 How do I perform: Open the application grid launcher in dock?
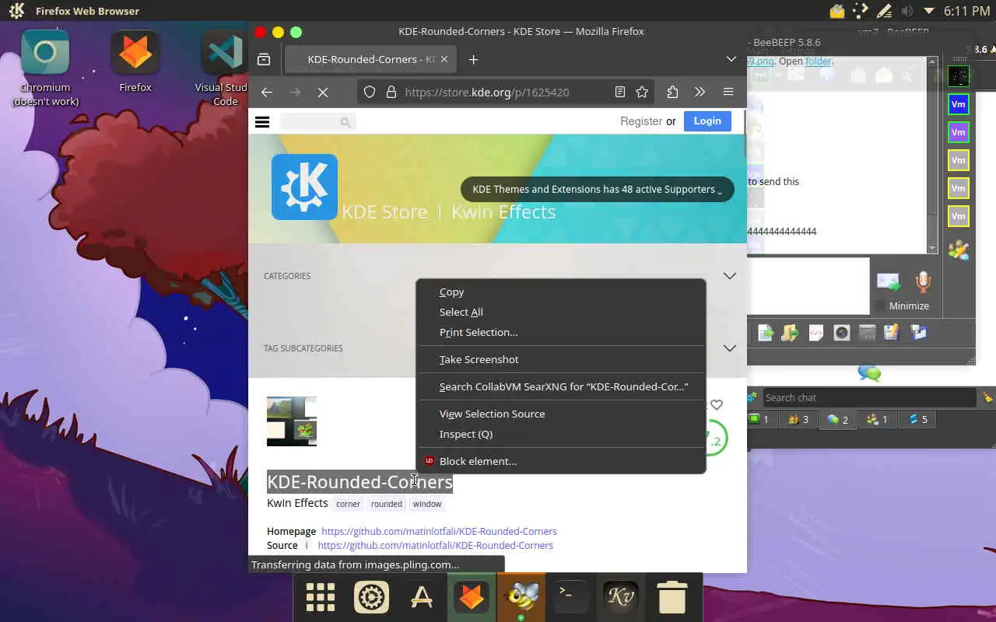pyautogui.click(x=320, y=597)
